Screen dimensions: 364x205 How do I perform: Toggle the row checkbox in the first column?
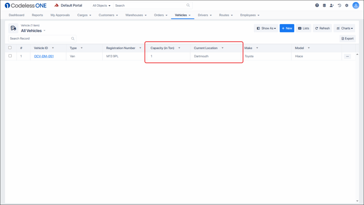[x=10, y=56]
